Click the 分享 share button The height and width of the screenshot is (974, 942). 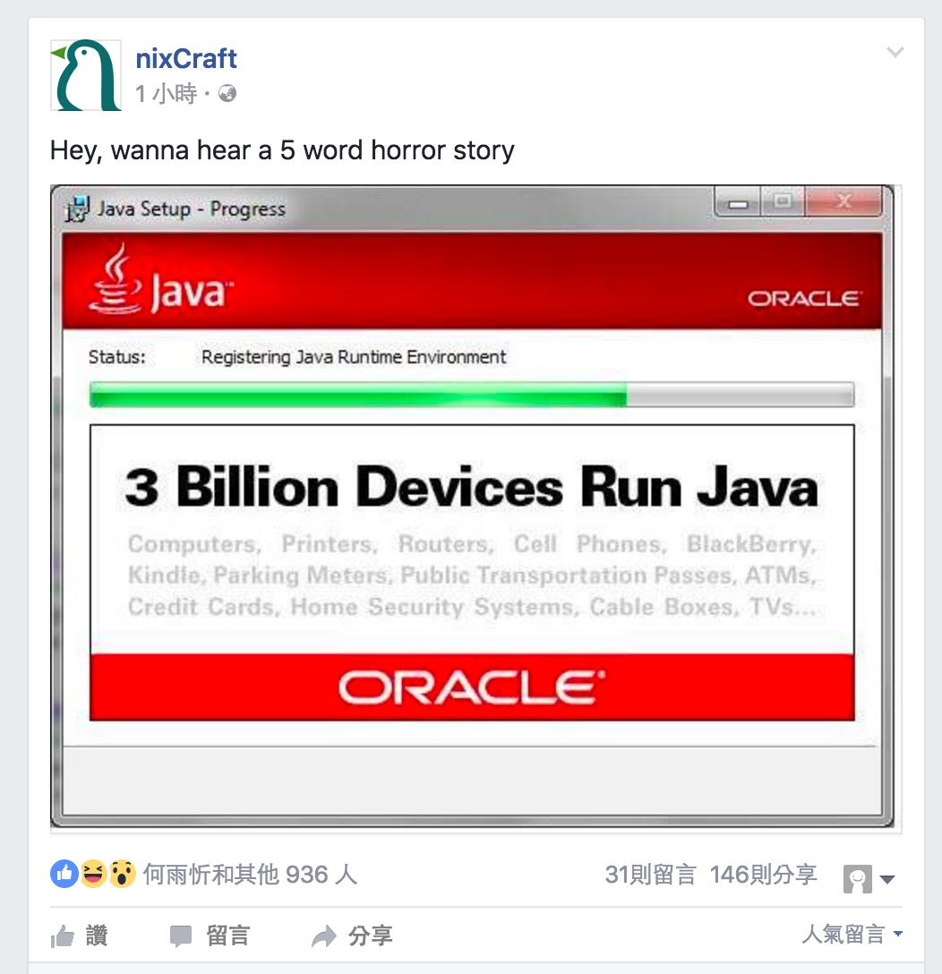(352, 936)
